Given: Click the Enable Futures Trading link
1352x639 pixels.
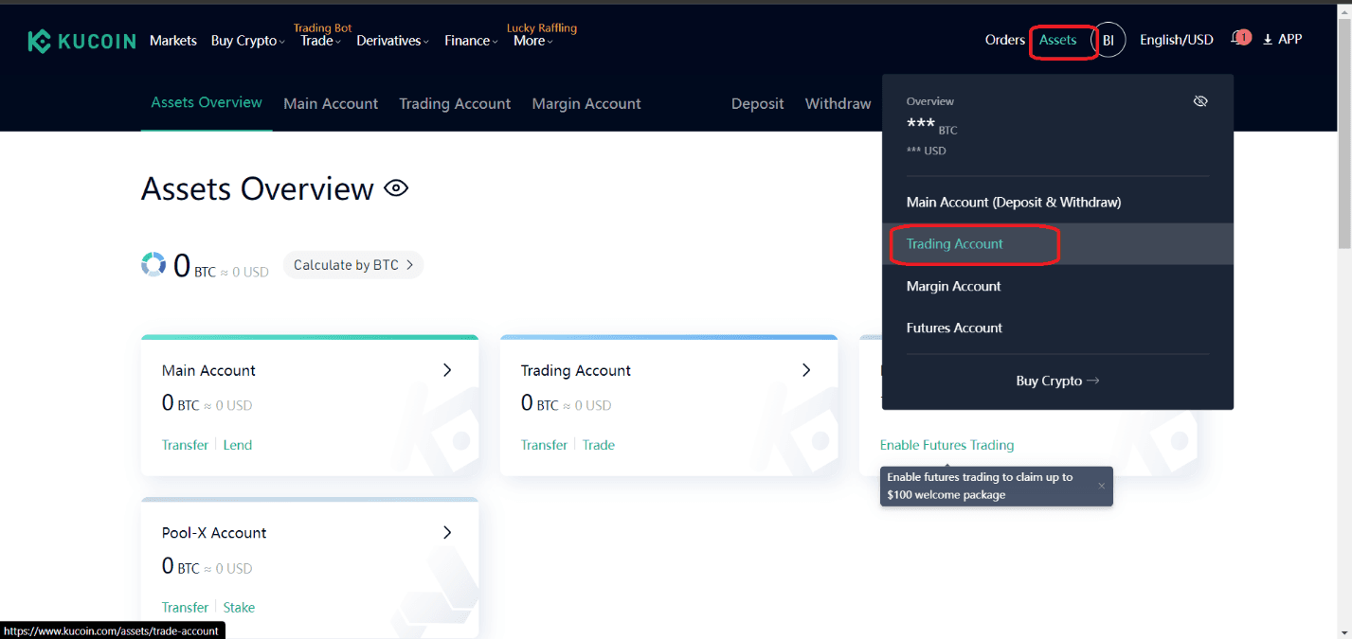Looking at the screenshot, I should click(946, 445).
